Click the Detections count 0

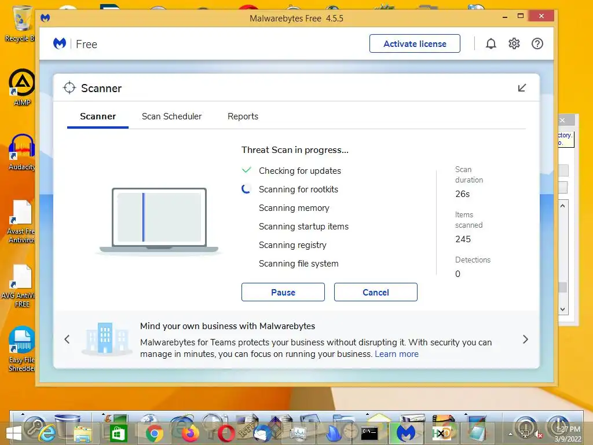(457, 274)
